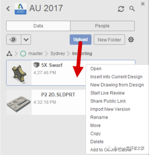Refresh the data panel
Screen dimensions: 149x155
click(121, 9)
